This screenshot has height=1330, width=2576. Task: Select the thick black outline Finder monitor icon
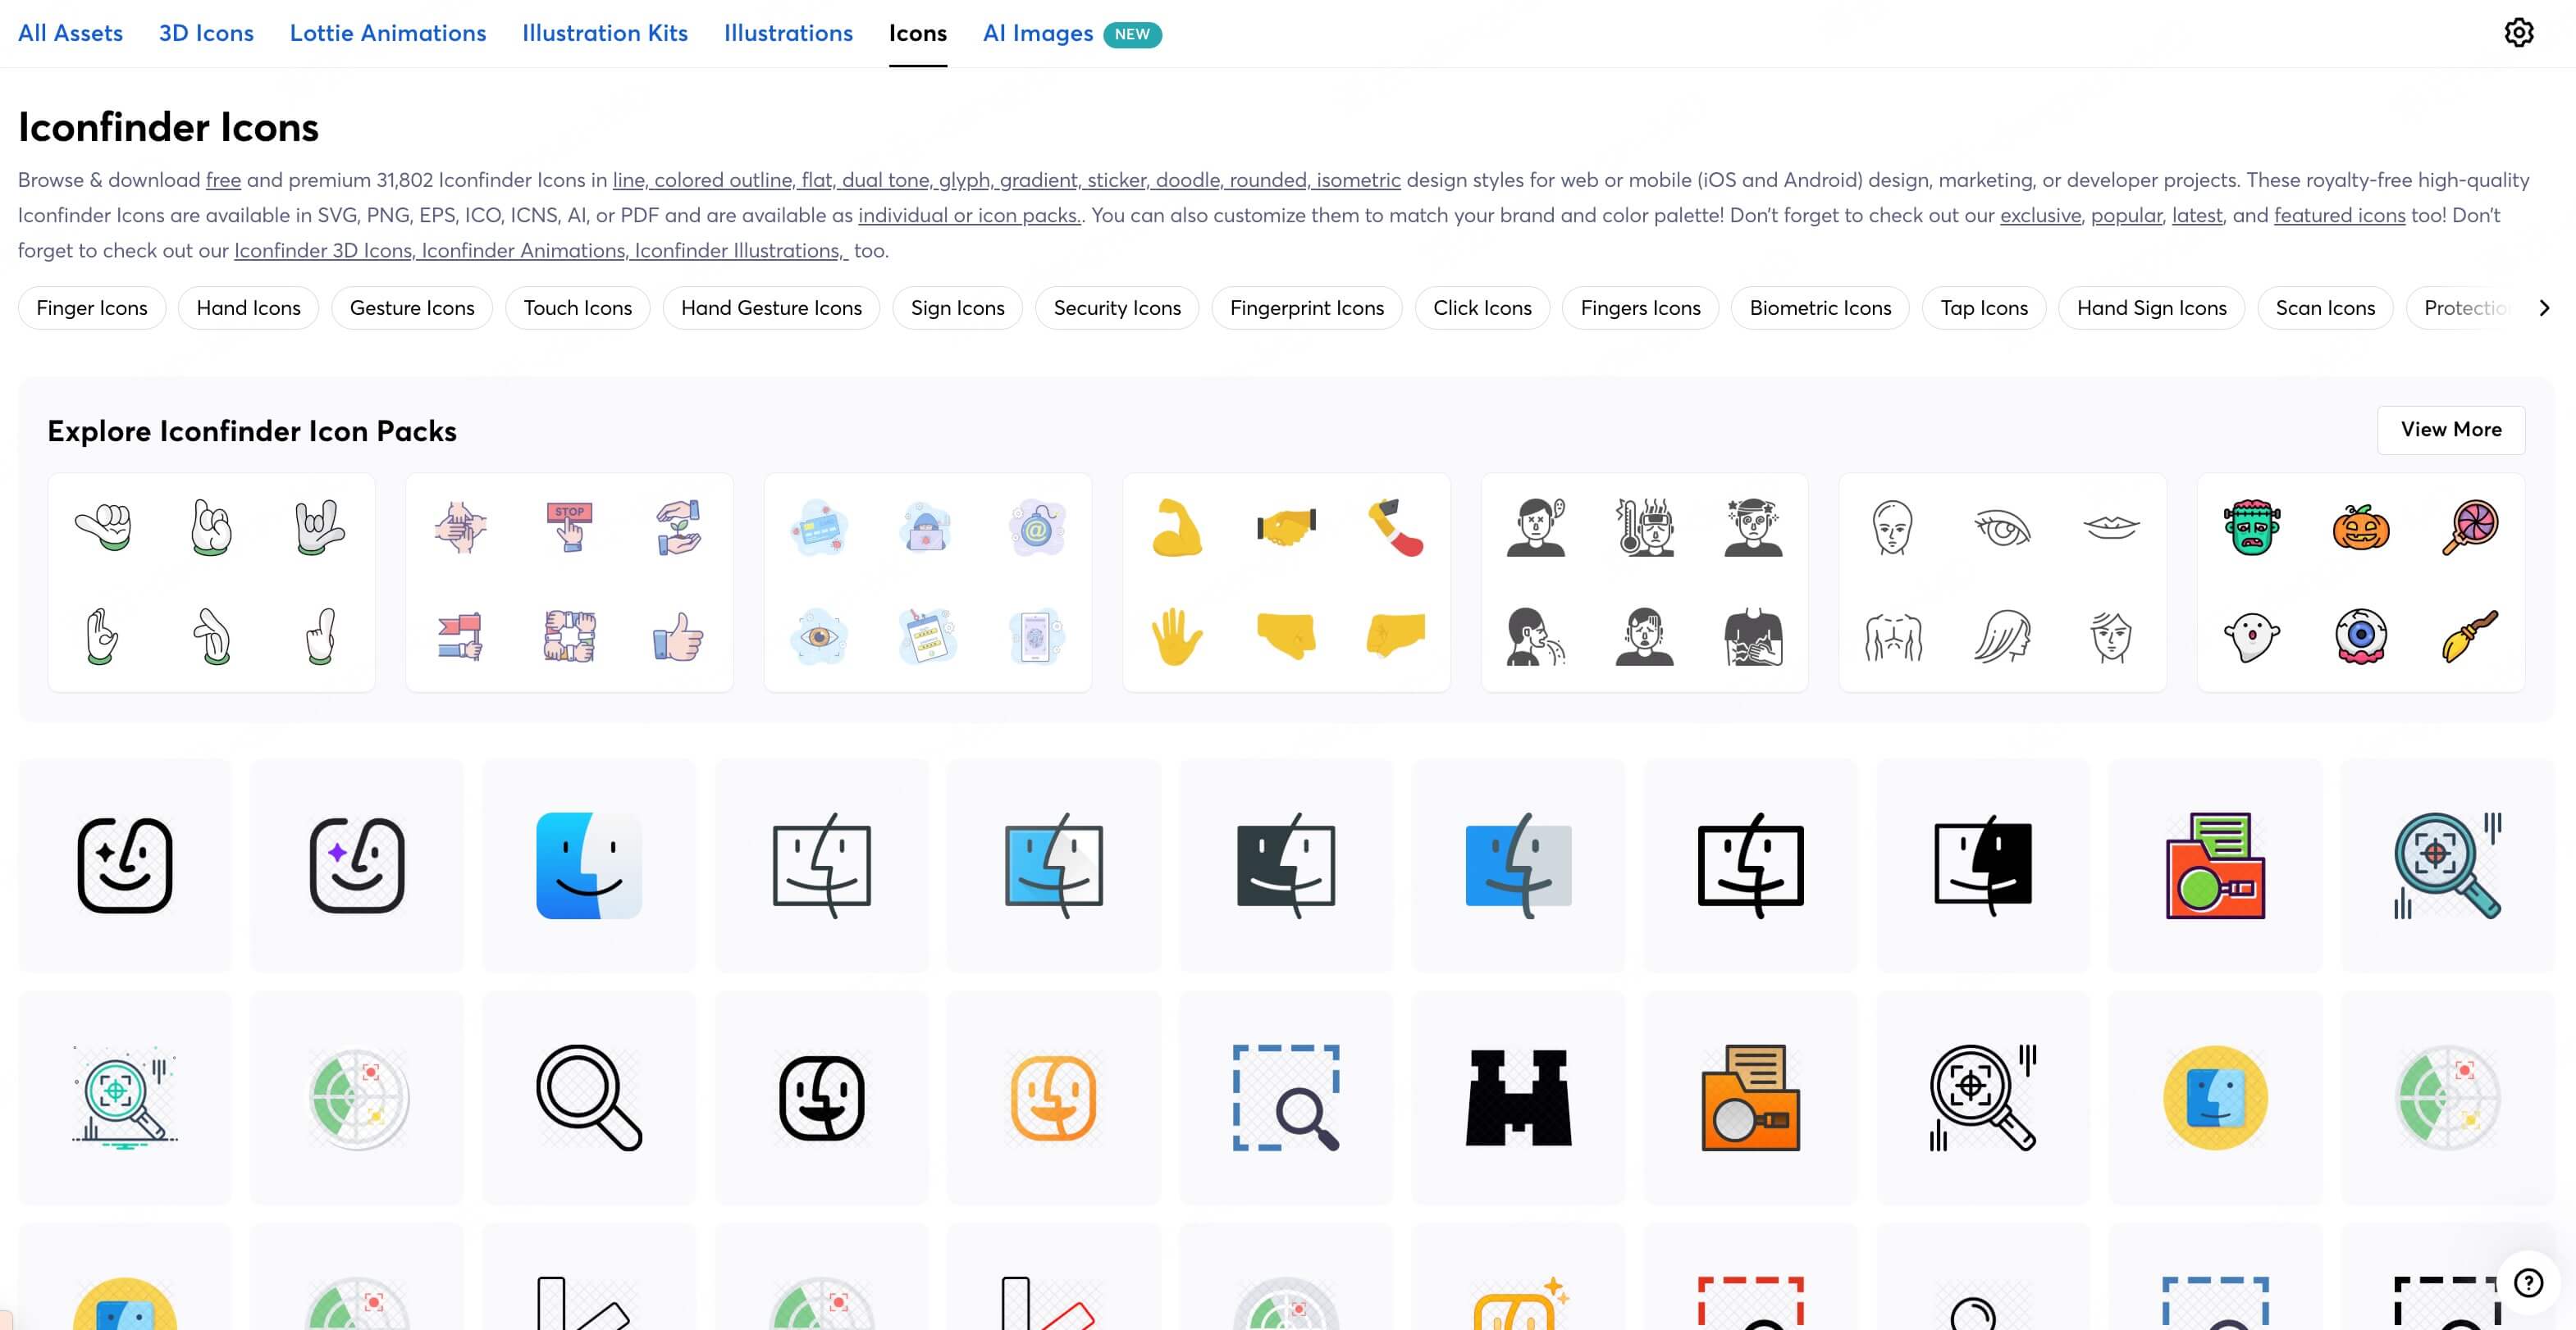[1750, 865]
